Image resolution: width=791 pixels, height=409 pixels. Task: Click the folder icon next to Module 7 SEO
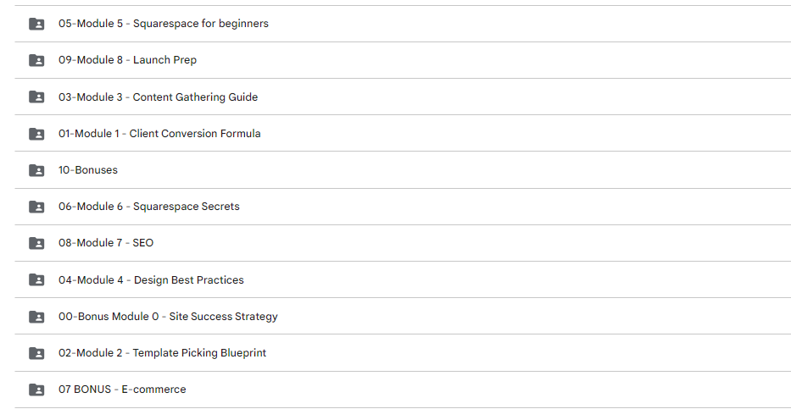pyautogui.click(x=36, y=243)
